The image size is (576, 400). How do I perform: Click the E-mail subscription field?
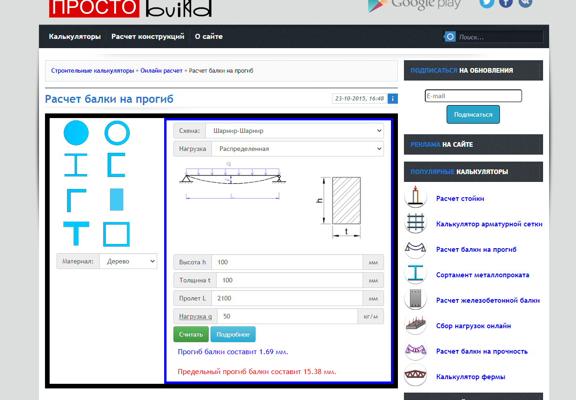coord(473,96)
